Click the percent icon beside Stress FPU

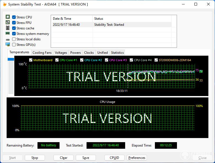(x=8, y=23)
